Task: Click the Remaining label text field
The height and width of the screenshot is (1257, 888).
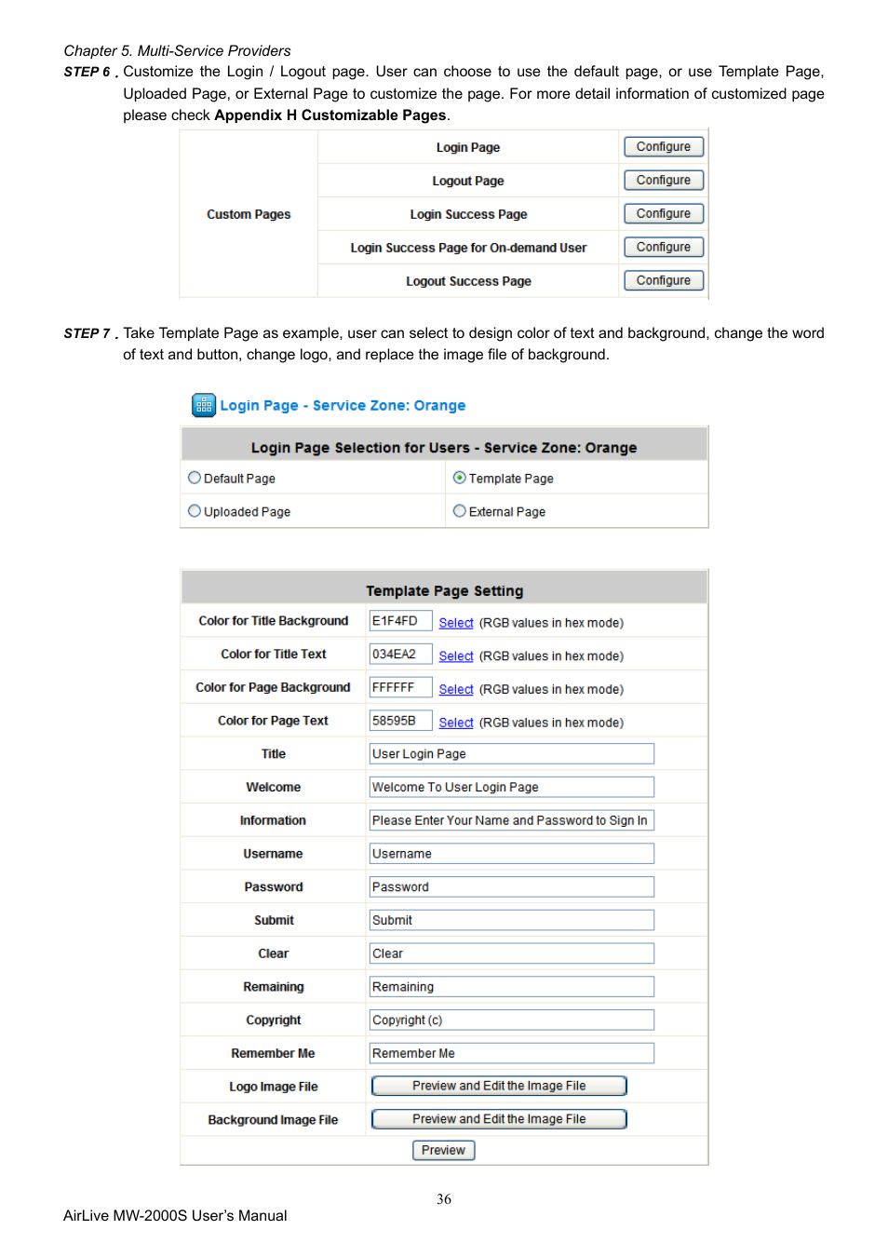Action: [512, 987]
